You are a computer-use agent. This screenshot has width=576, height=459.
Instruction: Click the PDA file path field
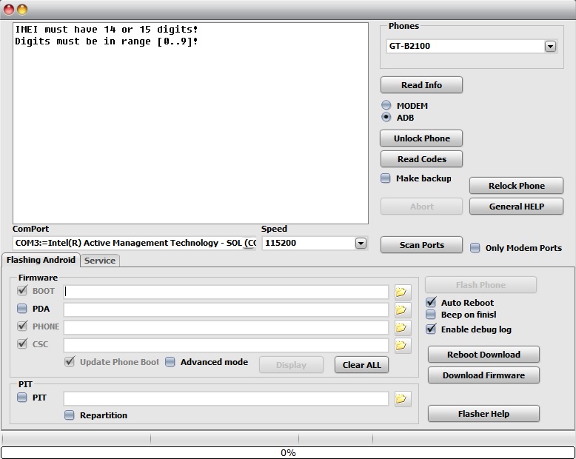tap(226, 309)
